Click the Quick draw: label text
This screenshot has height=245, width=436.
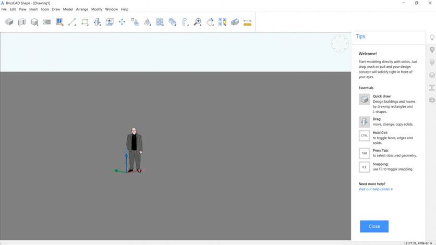pyautogui.click(x=382, y=96)
